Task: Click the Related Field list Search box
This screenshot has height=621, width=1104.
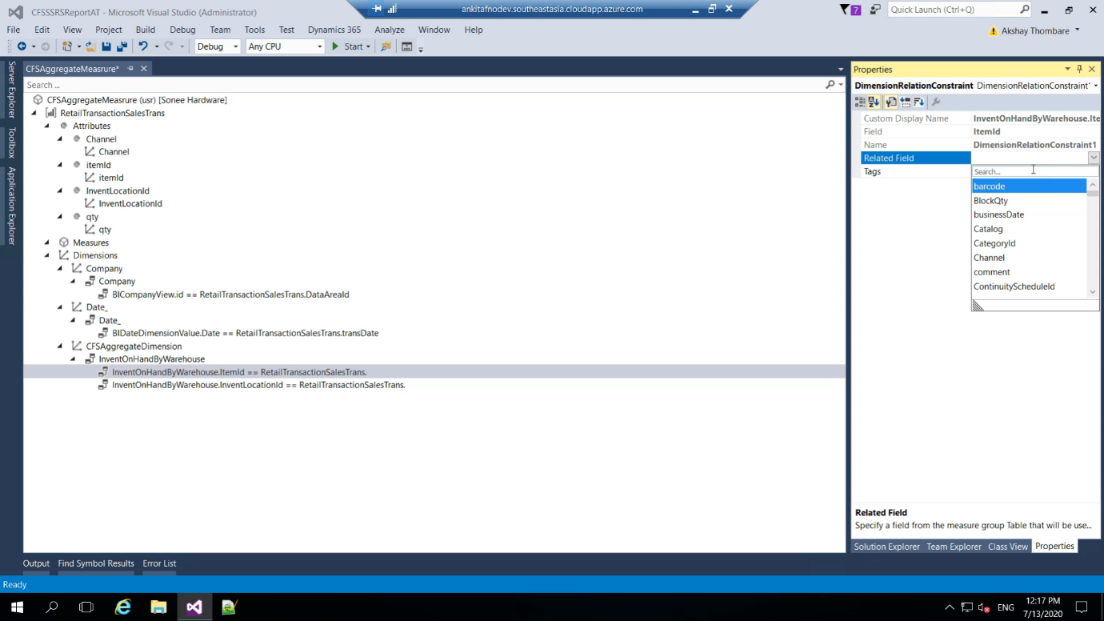Action: 1035,172
